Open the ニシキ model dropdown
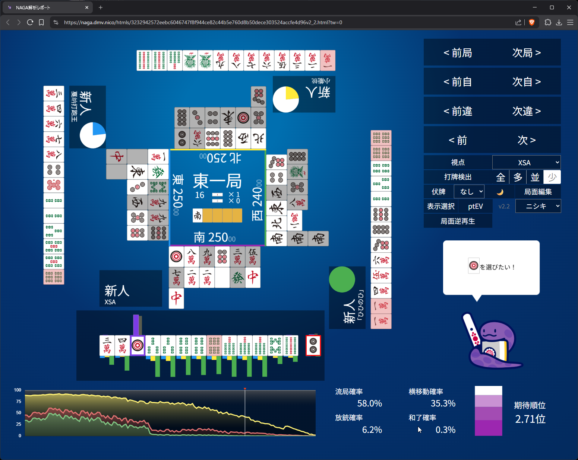This screenshot has height=460, width=578. point(538,206)
